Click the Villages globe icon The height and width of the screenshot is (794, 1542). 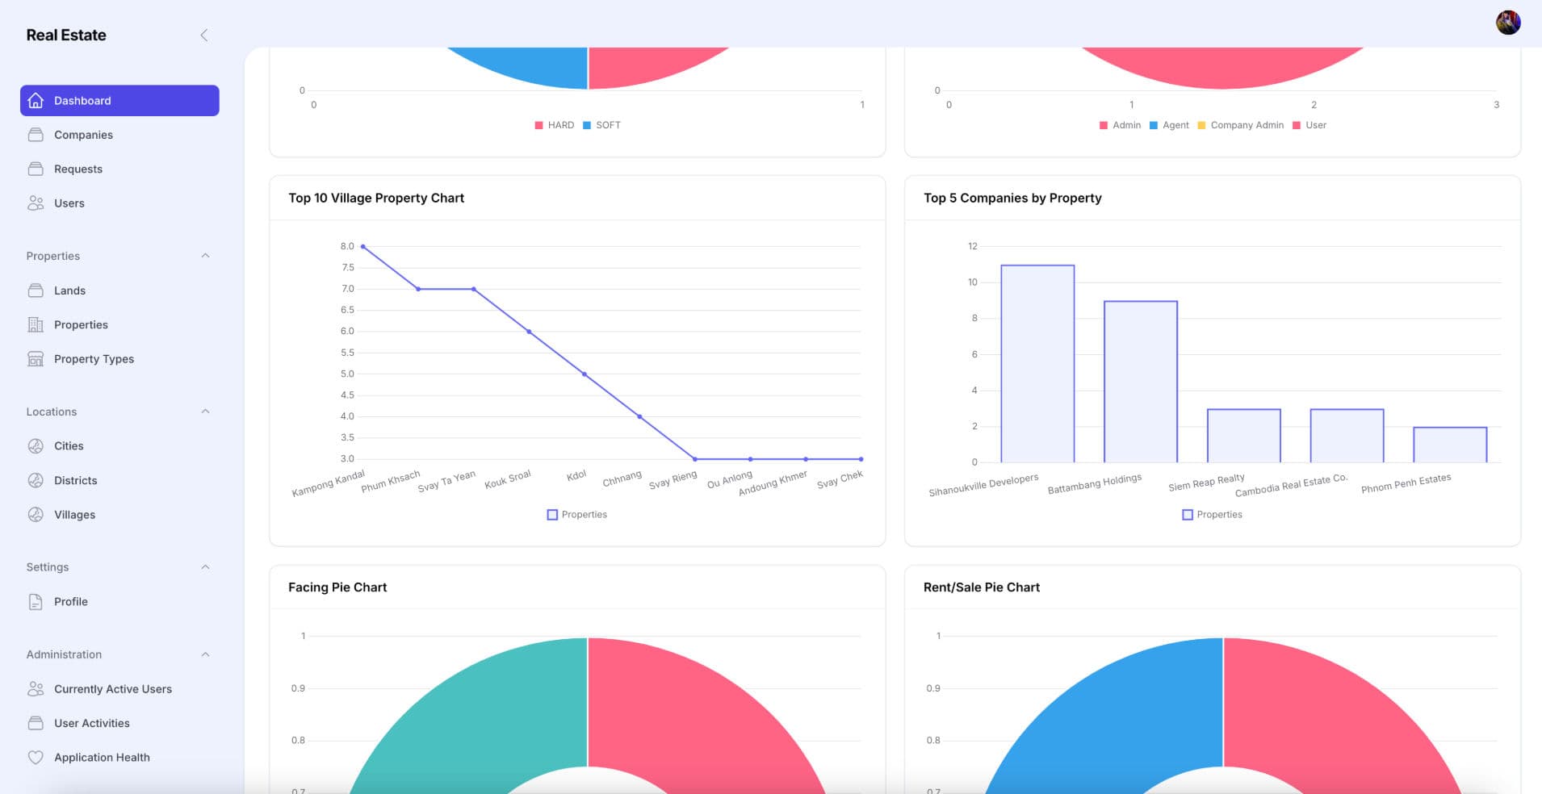36,515
